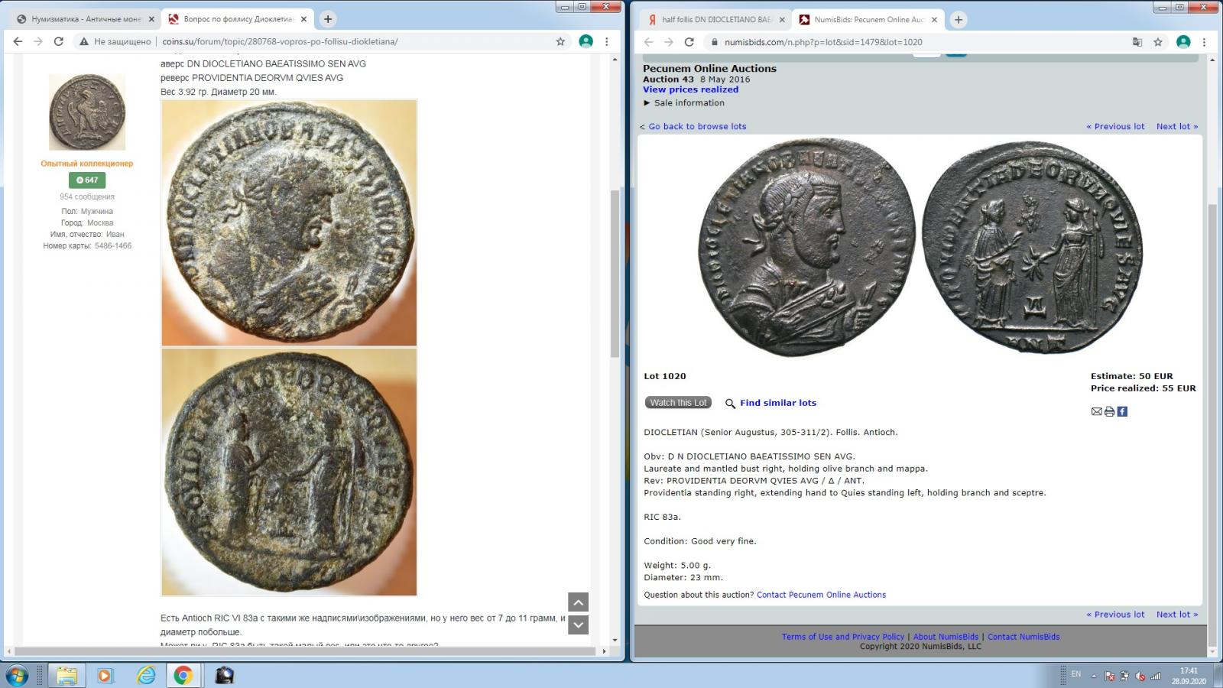1223x688 pixels.
Task: Close the Нумизматика tab
Action: point(151,19)
